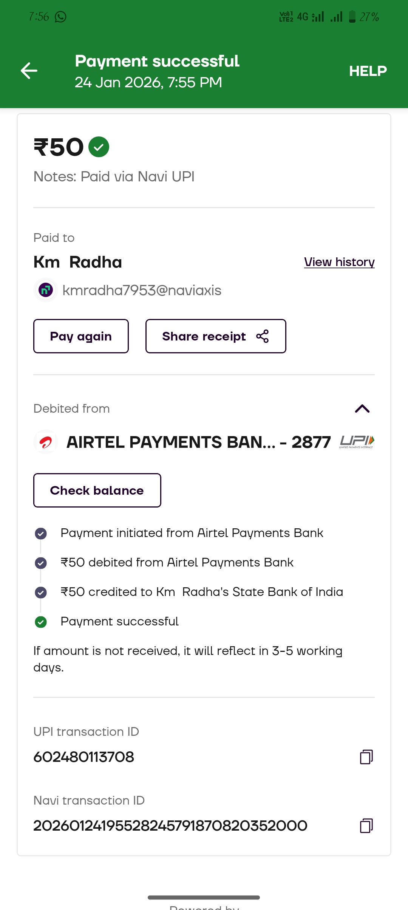
Task: Select the UPI transaction ID number 602480113708
Action: (84, 757)
